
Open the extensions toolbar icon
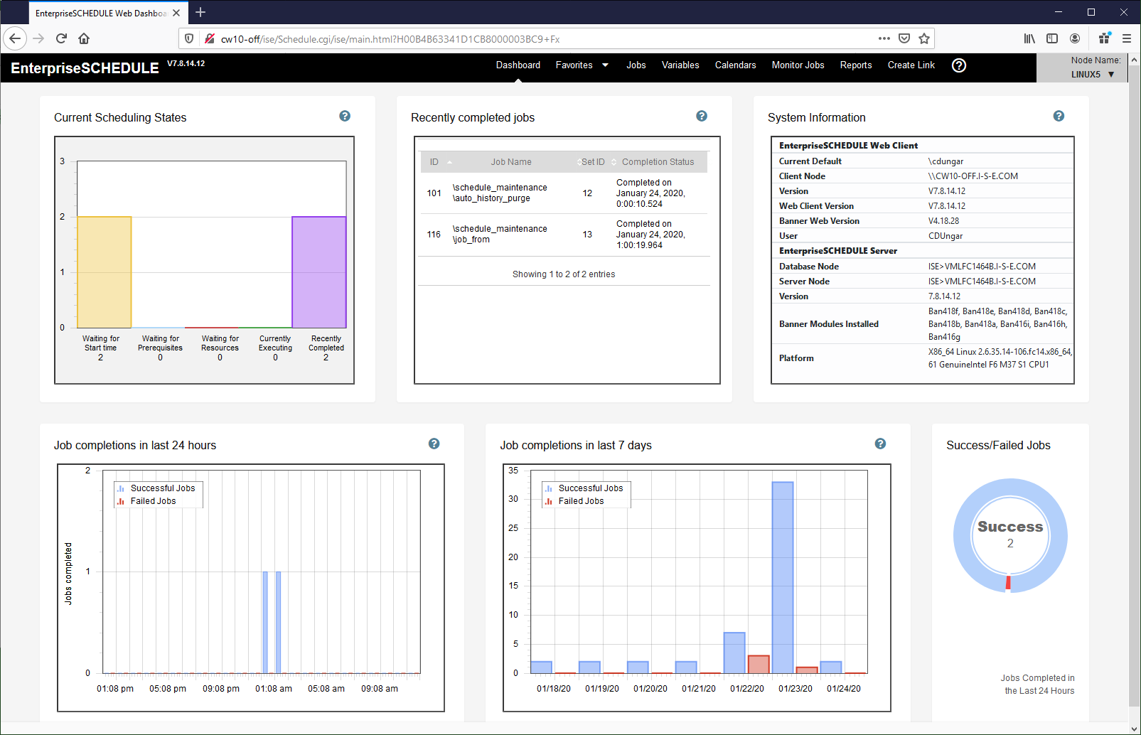click(1105, 38)
